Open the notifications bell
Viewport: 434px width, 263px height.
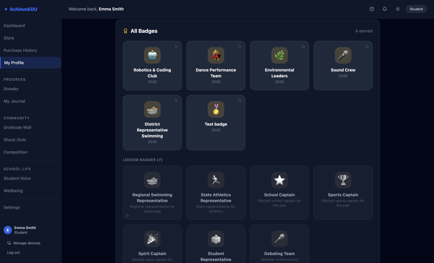coord(385,9)
